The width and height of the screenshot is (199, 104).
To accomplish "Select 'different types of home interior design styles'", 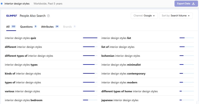I will pos(148,91).
